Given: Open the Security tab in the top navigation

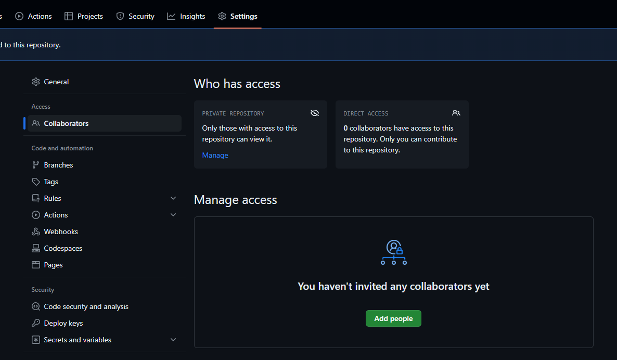Looking at the screenshot, I should (x=135, y=16).
